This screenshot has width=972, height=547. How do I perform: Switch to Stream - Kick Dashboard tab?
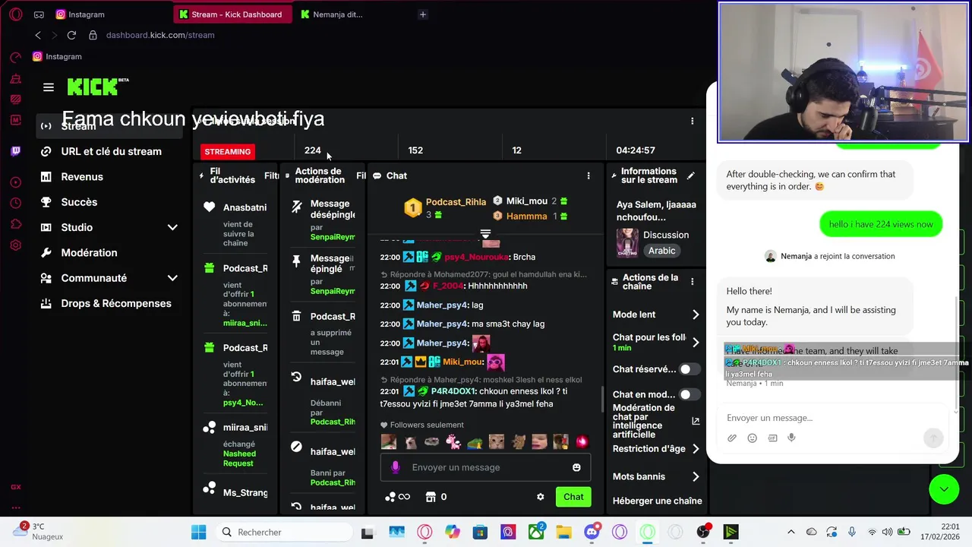tap(232, 14)
